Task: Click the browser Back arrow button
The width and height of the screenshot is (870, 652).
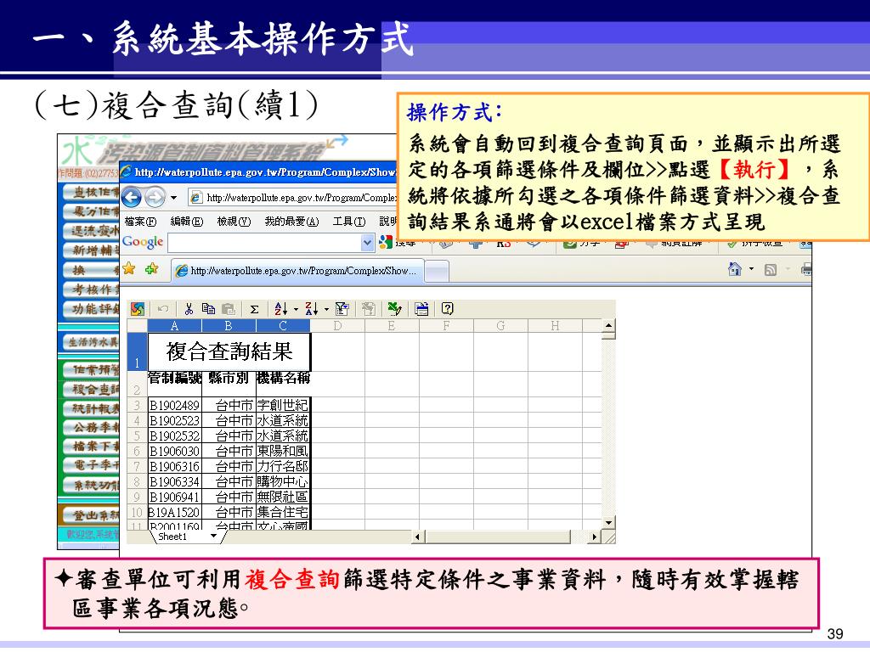Action: (132, 197)
